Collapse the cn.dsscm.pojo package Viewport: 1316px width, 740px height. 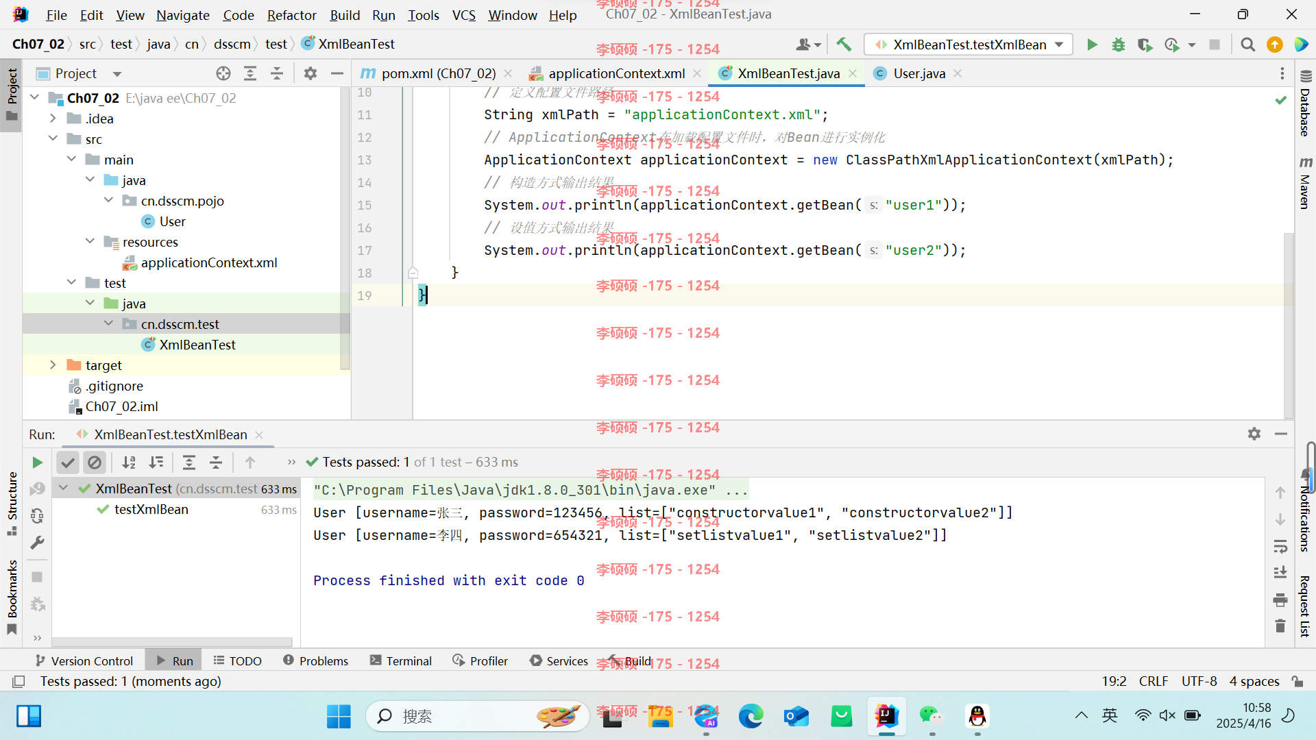109,200
